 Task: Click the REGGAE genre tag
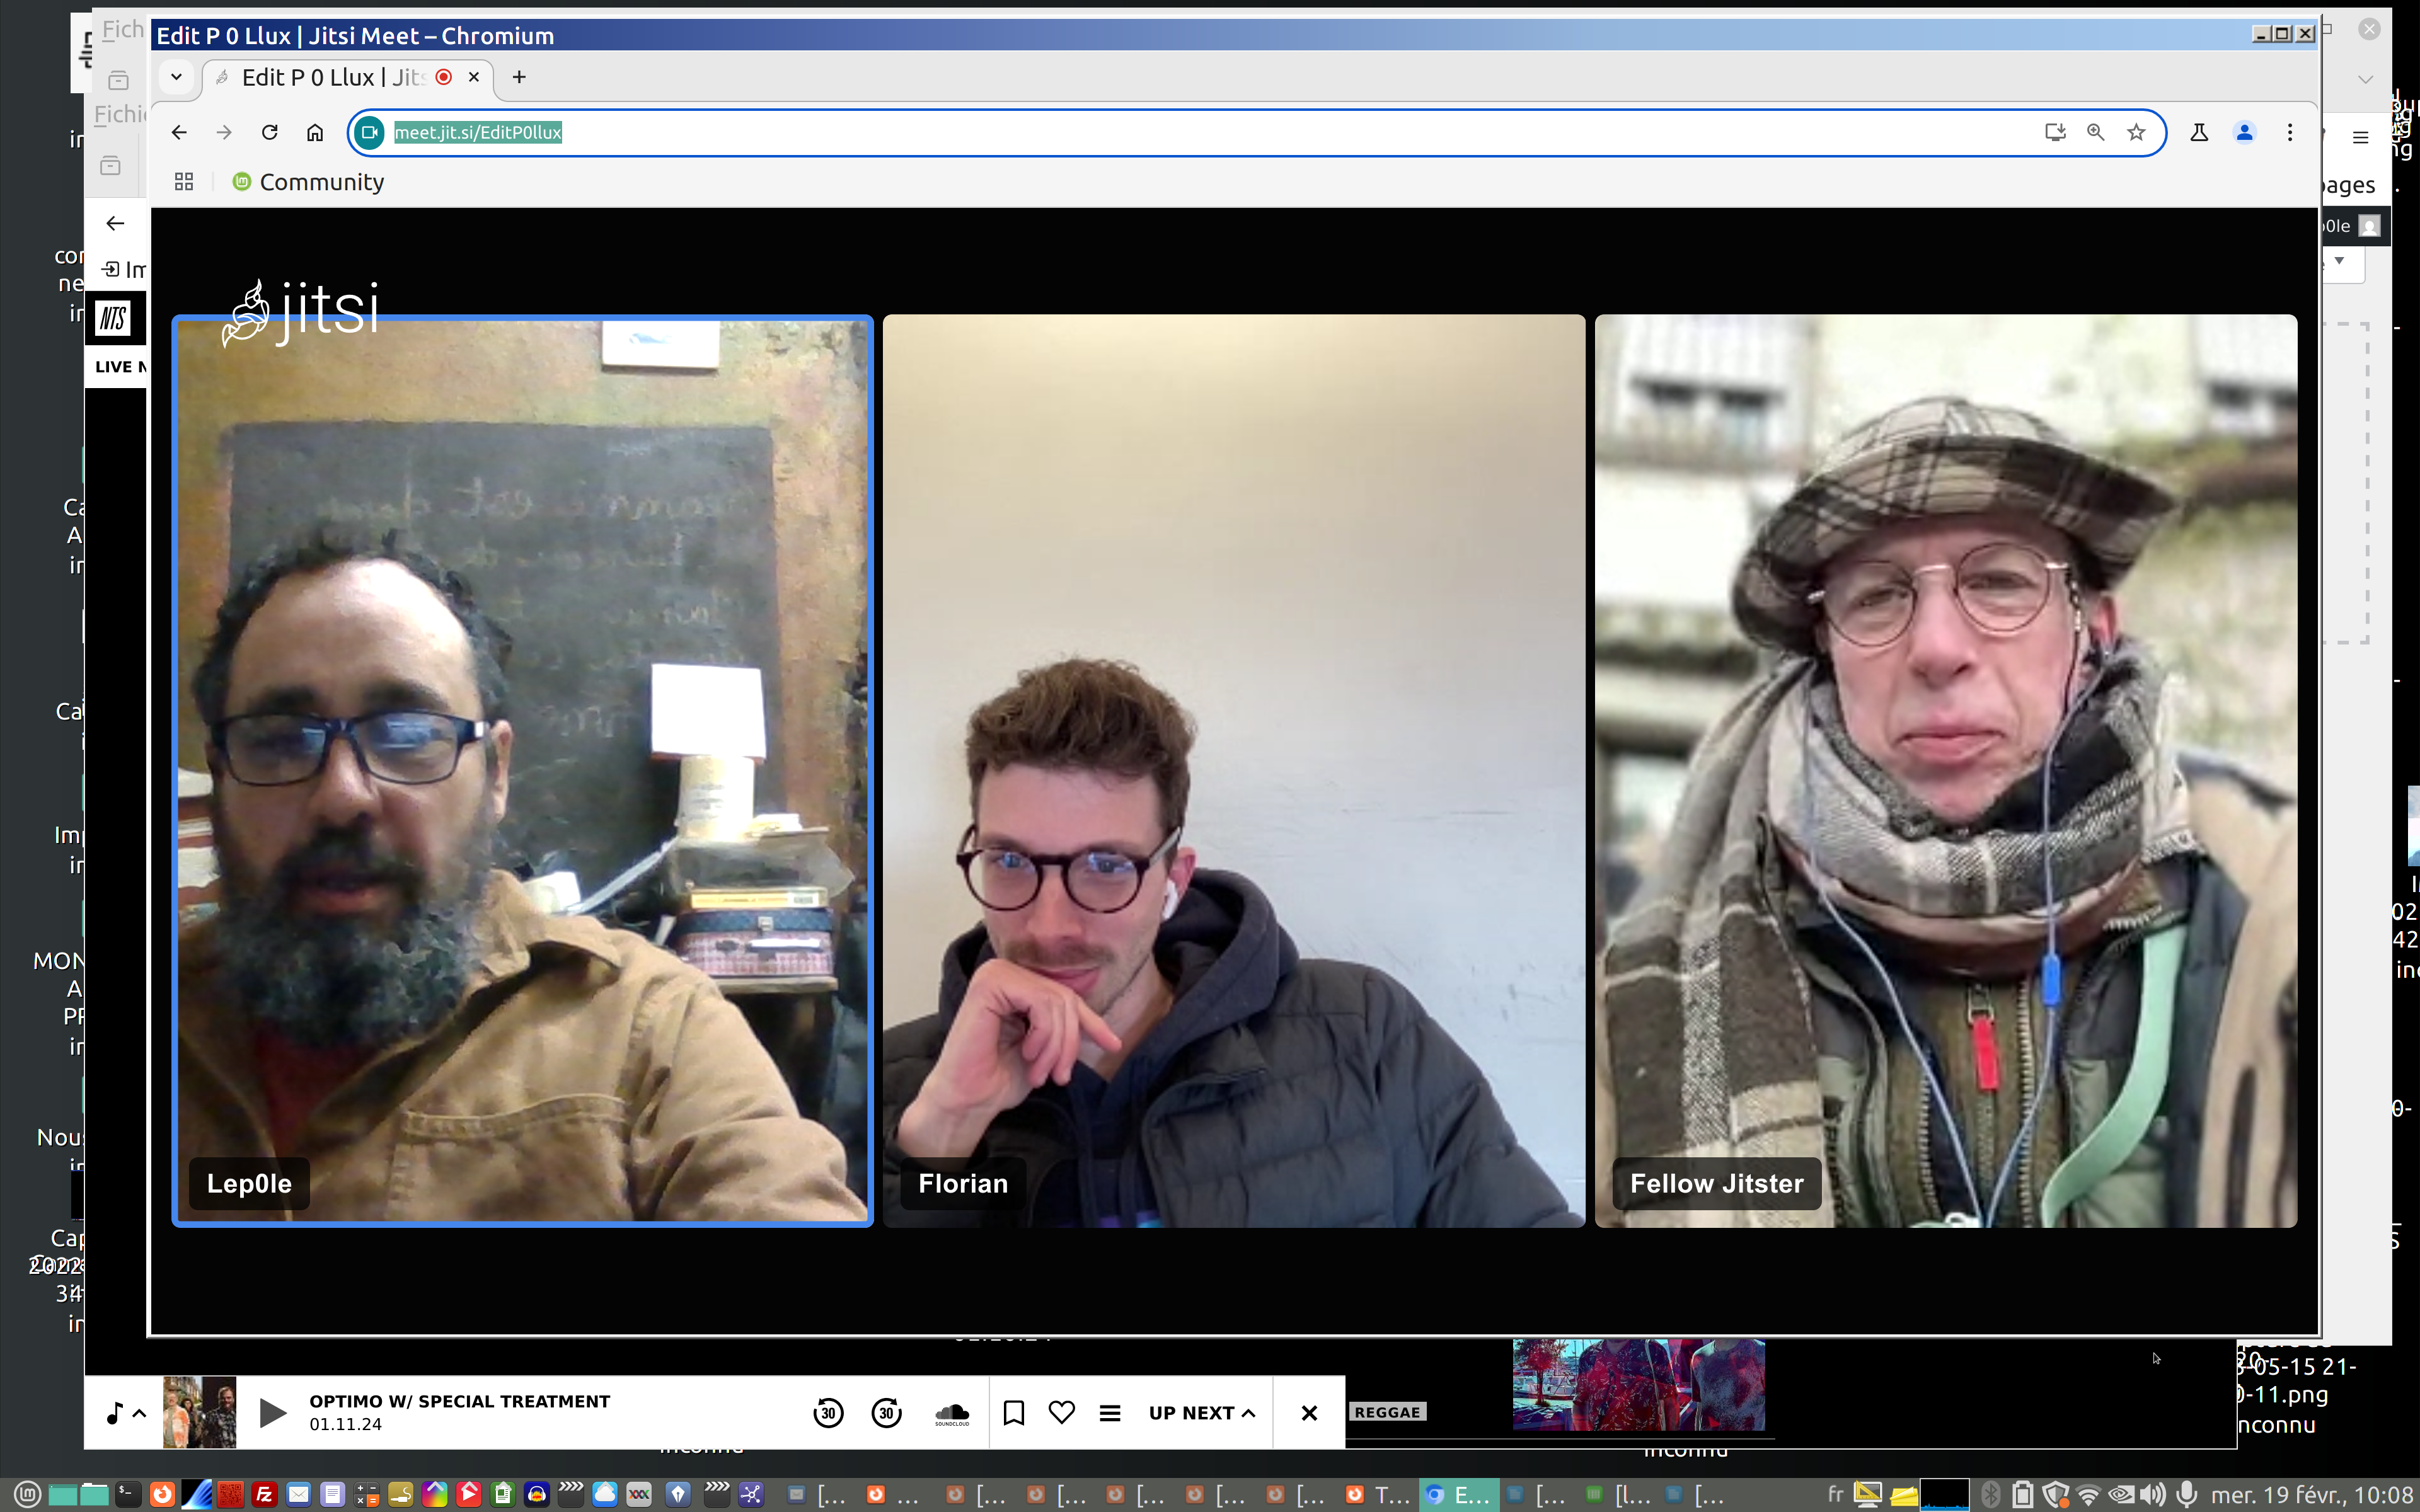pos(1387,1412)
